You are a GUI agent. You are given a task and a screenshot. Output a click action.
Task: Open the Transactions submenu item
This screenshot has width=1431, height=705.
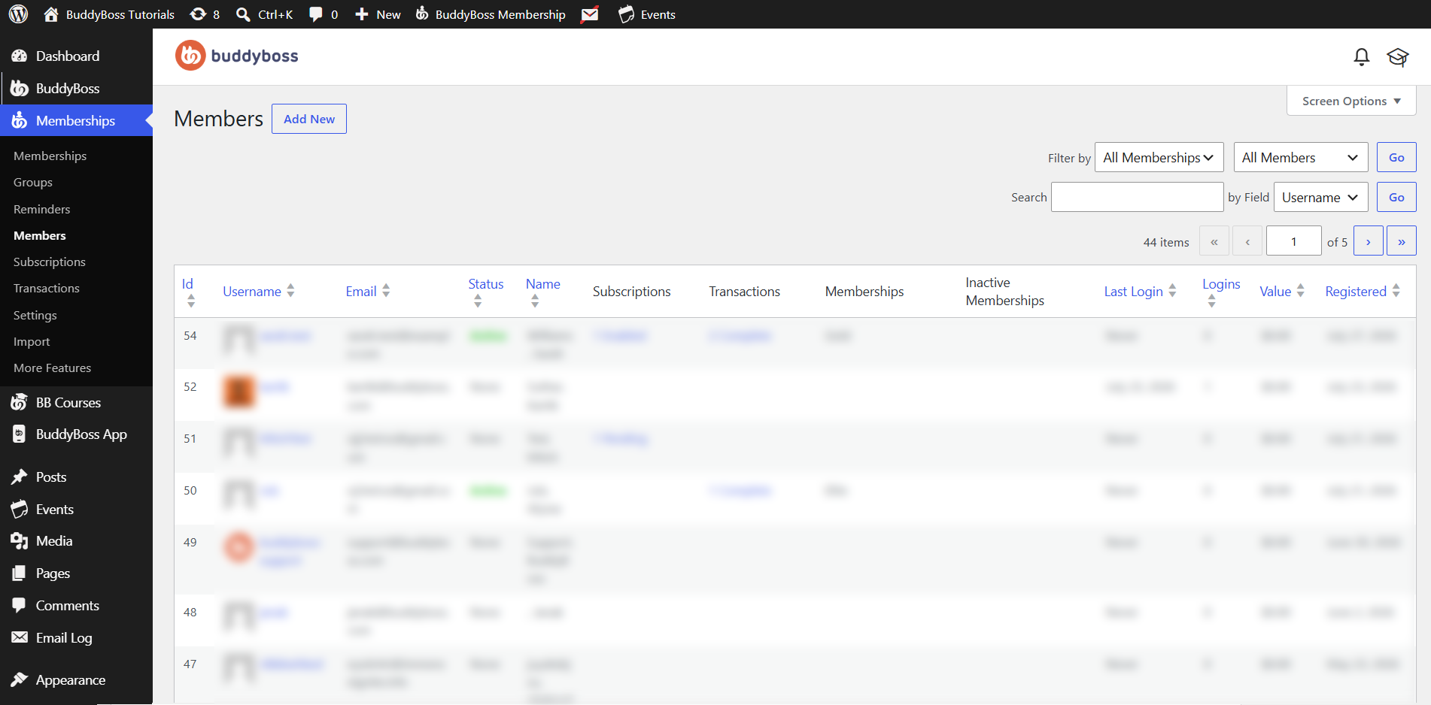pyautogui.click(x=47, y=288)
